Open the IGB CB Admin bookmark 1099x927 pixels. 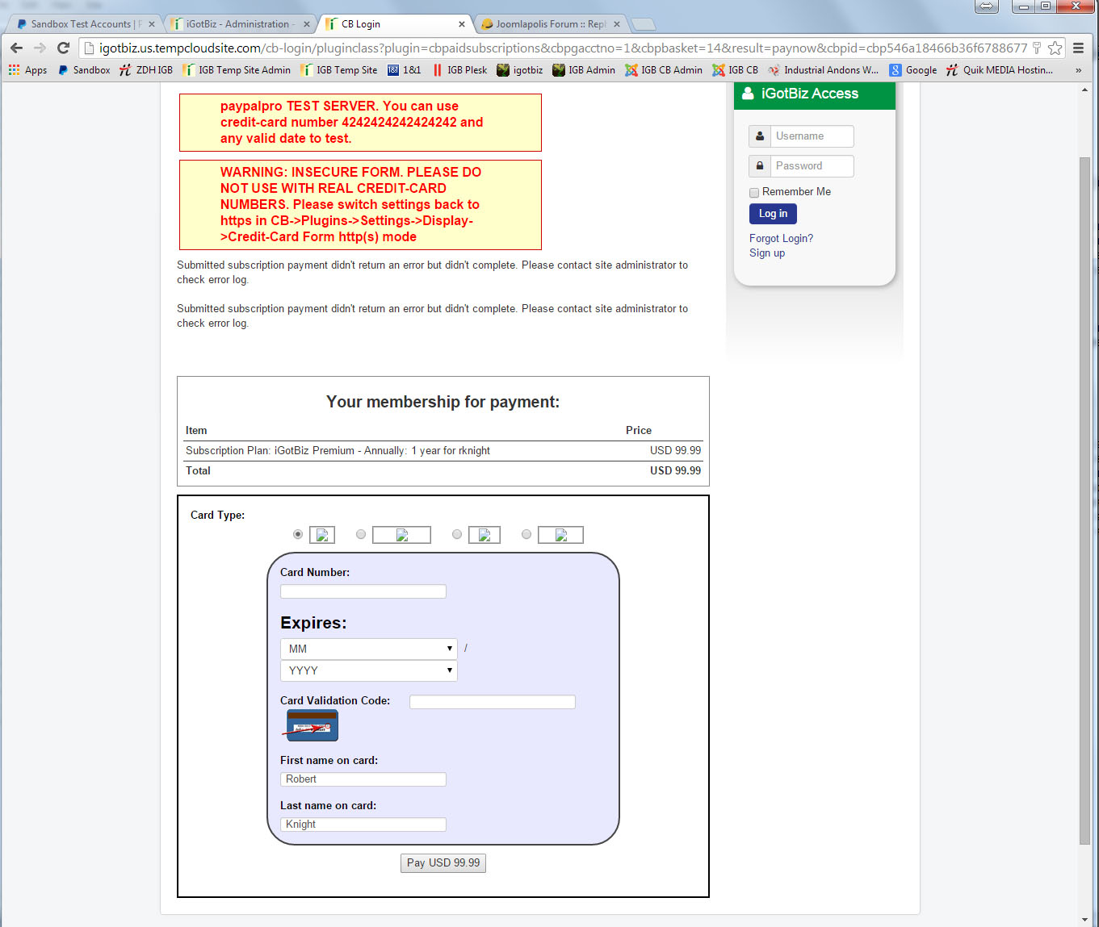(x=664, y=70)
